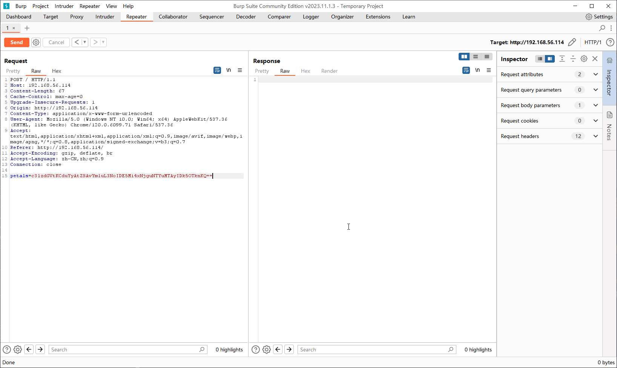Screen dimensions: 617x368
Task: Open Request search settings gear
Action: [18, 350]
